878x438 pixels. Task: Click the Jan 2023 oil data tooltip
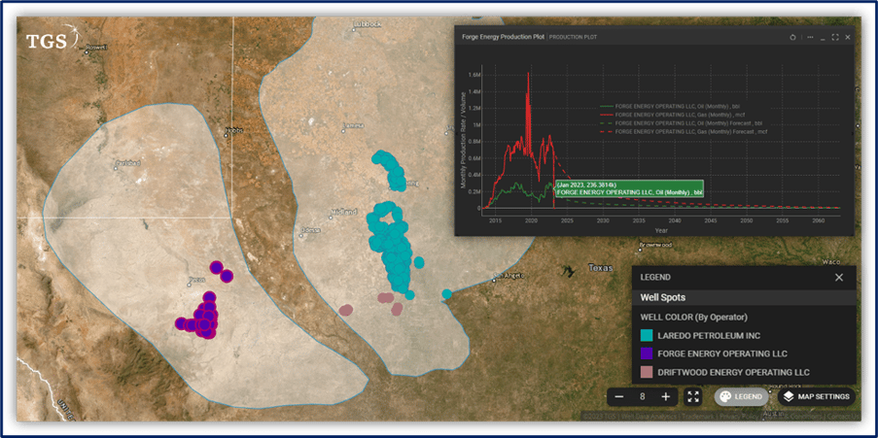629,188
